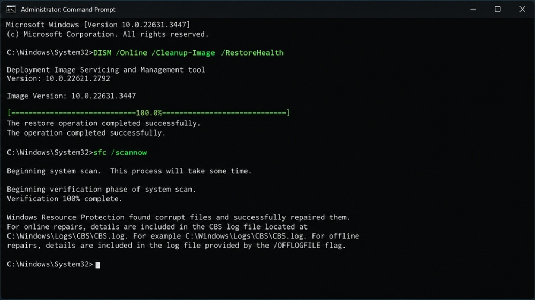The width and height of the screenshot is (535, 300).
Task: Click the Command Prompt title bar icon
Action: (x=11, y=10)
